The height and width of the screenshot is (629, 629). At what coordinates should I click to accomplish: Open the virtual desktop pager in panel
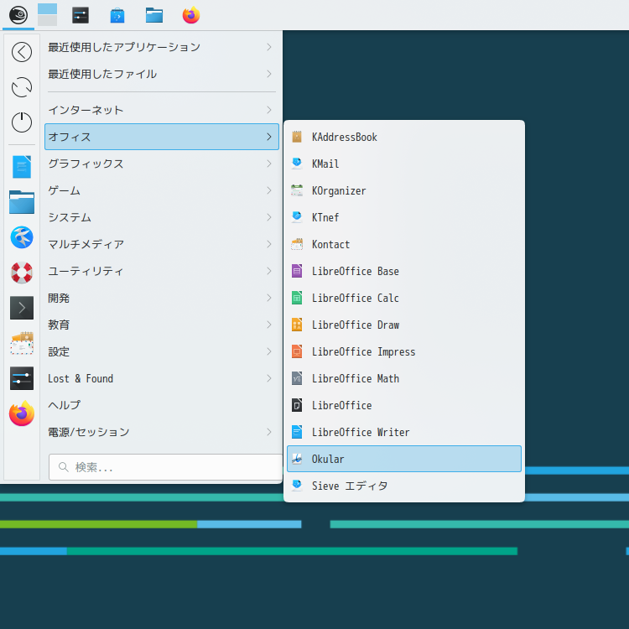point(47,15)
